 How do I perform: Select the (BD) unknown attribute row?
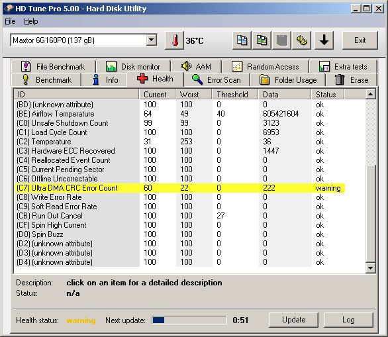pos(179,105)
